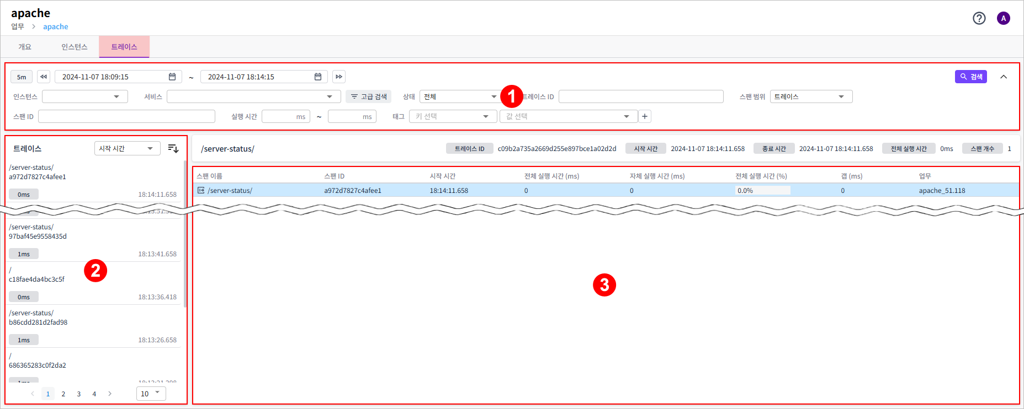
Task: Click the forward time range icon
Action: (339, 77)
